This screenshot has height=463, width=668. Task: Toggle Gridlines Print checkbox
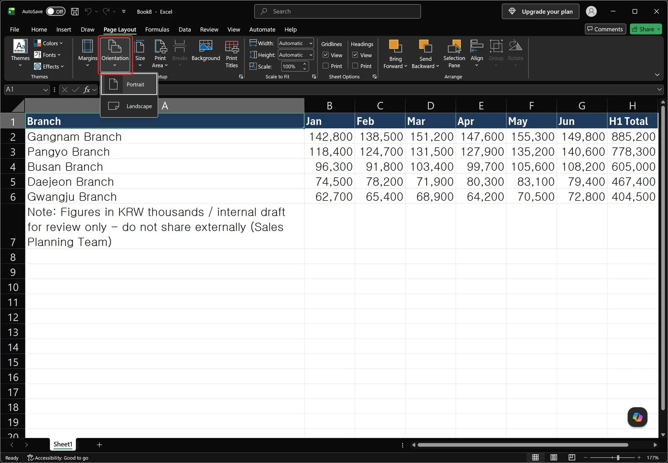pos(326,66)
